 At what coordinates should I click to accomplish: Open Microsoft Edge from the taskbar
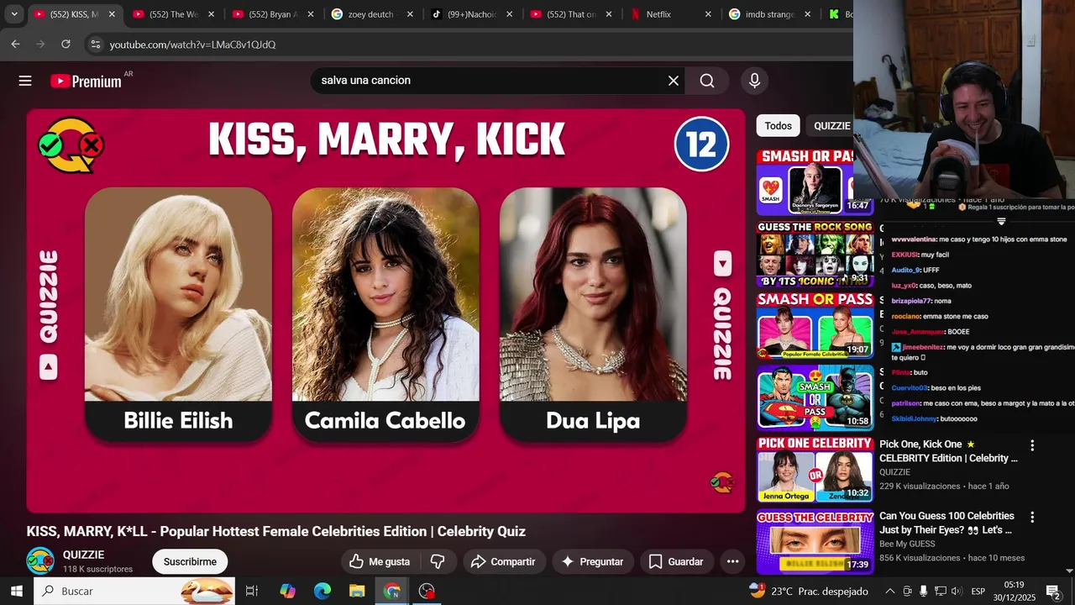(x=322, y=591)
